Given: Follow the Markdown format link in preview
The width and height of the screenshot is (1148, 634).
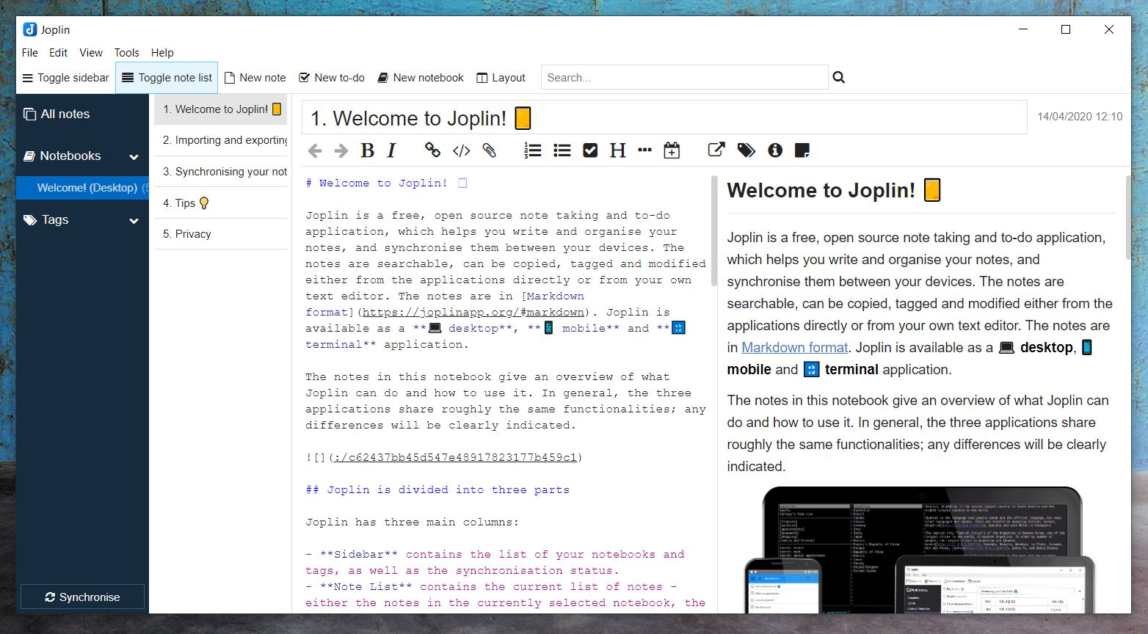Looking at the screenshot, I should [794, 348].
